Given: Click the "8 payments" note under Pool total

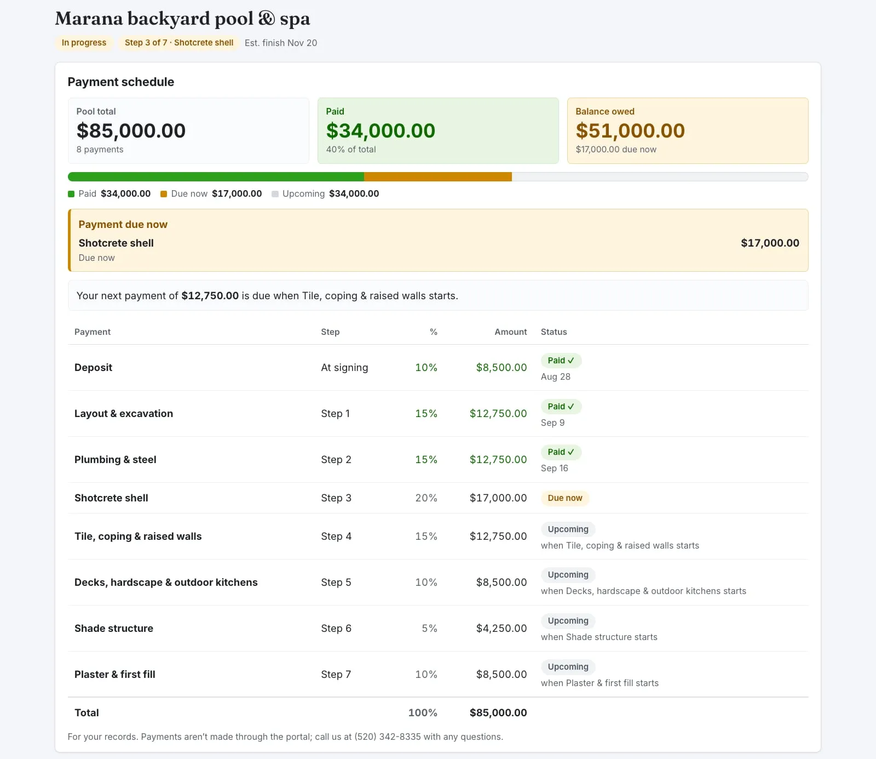Looking at the screenshot, I should coord(100,150).
